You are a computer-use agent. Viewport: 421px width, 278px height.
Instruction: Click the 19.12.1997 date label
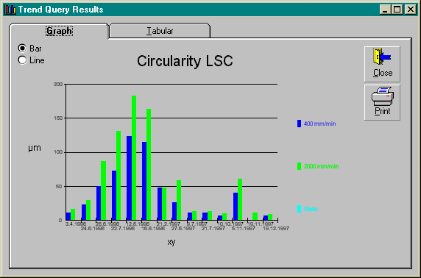[x=276, y=228]
